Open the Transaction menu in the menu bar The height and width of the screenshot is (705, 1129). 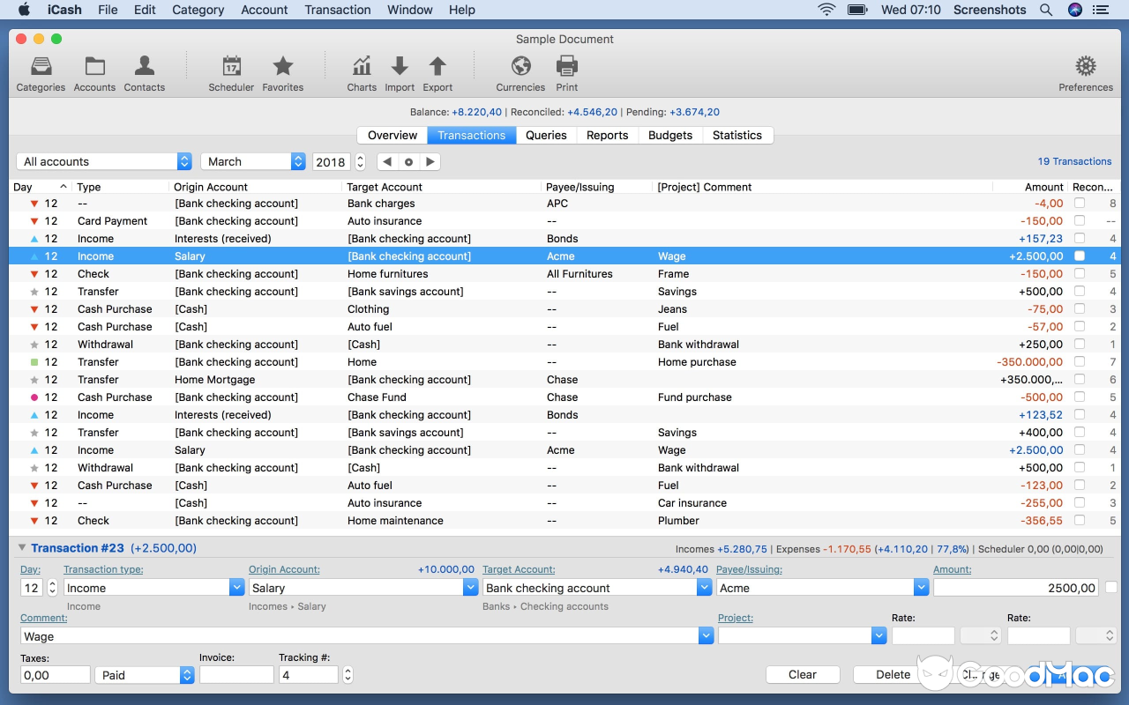click(338, 10)
